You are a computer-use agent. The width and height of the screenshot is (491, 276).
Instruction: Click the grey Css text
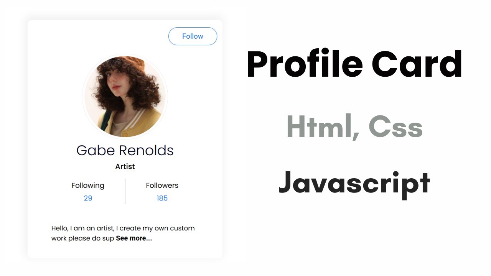click(x=395, y=127)
